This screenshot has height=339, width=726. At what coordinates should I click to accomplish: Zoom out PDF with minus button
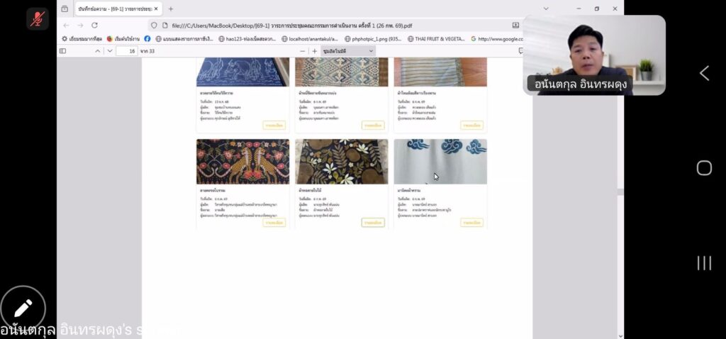pos(303,51)
